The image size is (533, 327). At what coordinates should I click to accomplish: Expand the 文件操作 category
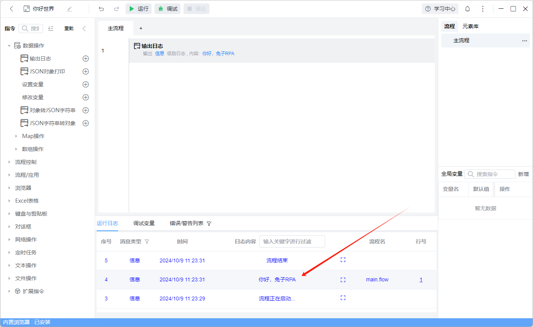[x=9, y=278]
